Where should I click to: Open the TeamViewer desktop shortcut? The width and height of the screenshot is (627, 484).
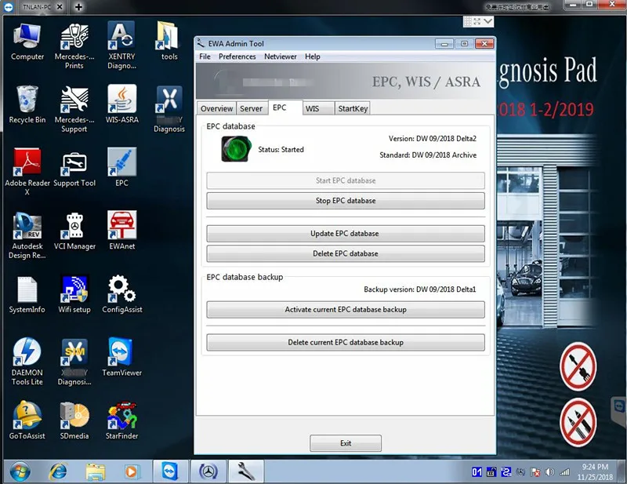(x=121, y=357)
